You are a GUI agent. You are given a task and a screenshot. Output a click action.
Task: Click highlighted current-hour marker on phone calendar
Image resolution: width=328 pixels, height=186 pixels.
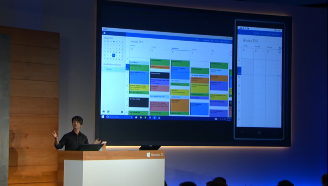tap(239, 70)
